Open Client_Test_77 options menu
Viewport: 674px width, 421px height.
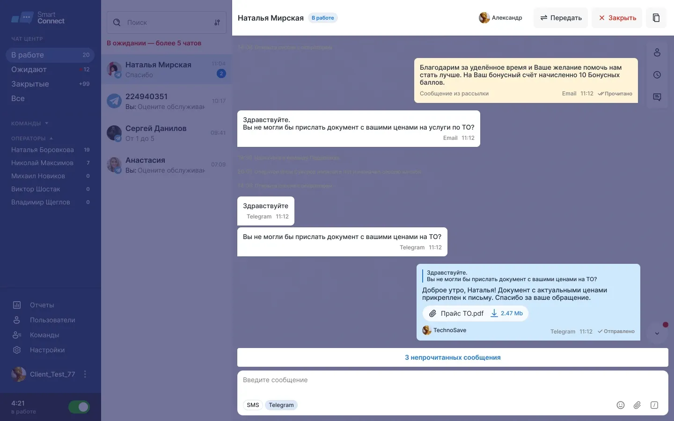coord(85,374)
